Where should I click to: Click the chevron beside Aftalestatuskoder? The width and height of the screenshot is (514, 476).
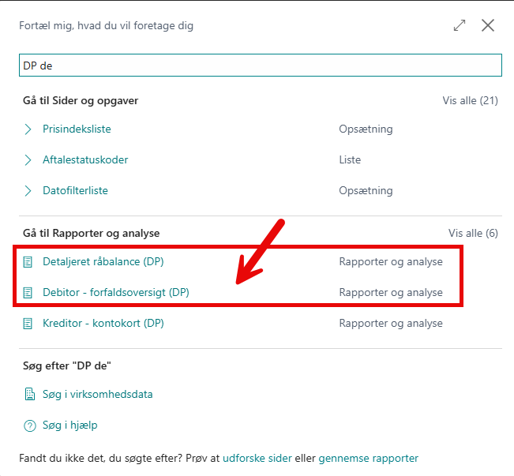[28, 160]
